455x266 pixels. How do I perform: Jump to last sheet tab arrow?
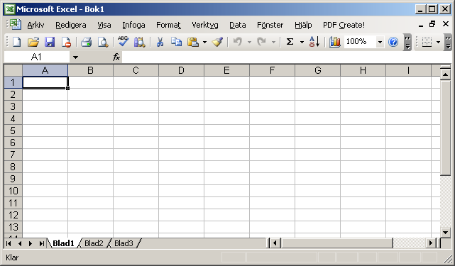click(42, 244)
